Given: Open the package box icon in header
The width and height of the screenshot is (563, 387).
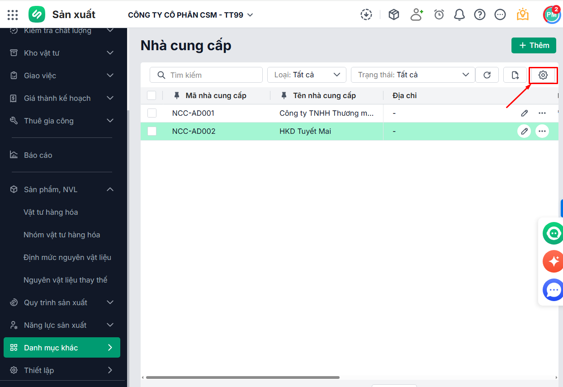Looking at the screenshot, I should coord(394,14).
